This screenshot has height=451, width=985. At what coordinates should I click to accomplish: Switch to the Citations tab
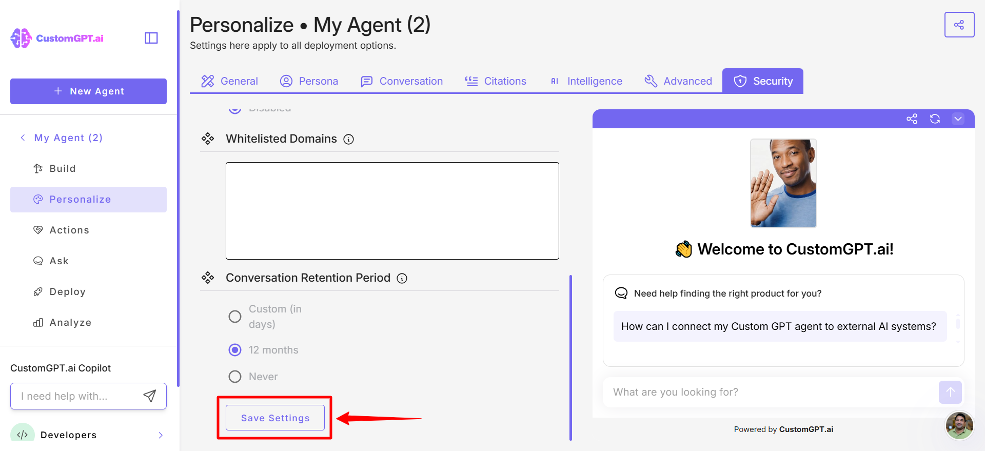496,81
